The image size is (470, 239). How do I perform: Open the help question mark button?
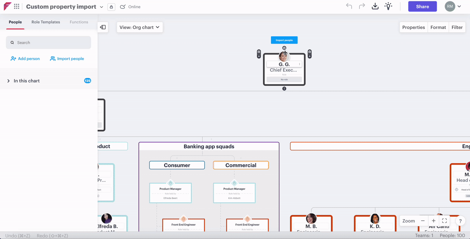click(460, 221)
